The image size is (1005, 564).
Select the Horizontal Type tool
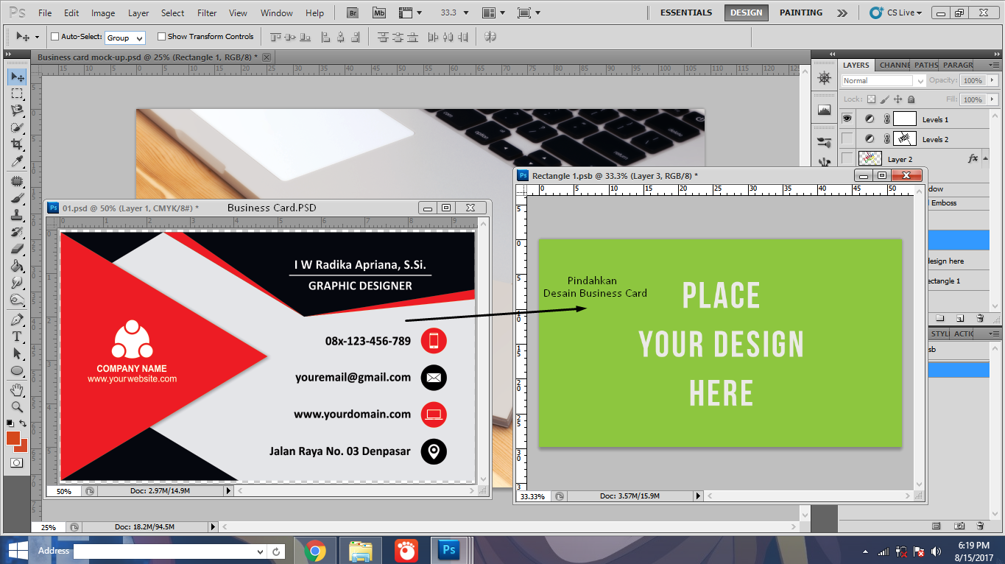(18, 336)
